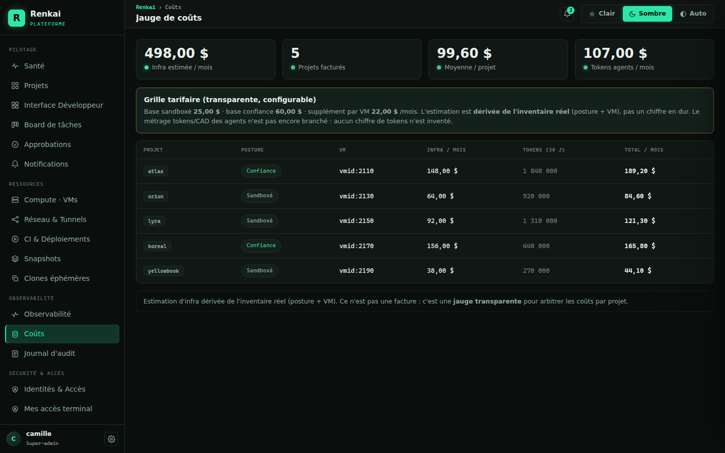Image resolution: width=725 pixels, height=453 pixels.
Task: Select the Sombre theme option
Action: (x=647, y=14)
